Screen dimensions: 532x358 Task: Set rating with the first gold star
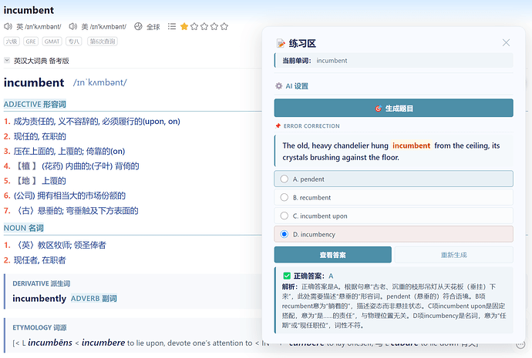coord(184,26)
